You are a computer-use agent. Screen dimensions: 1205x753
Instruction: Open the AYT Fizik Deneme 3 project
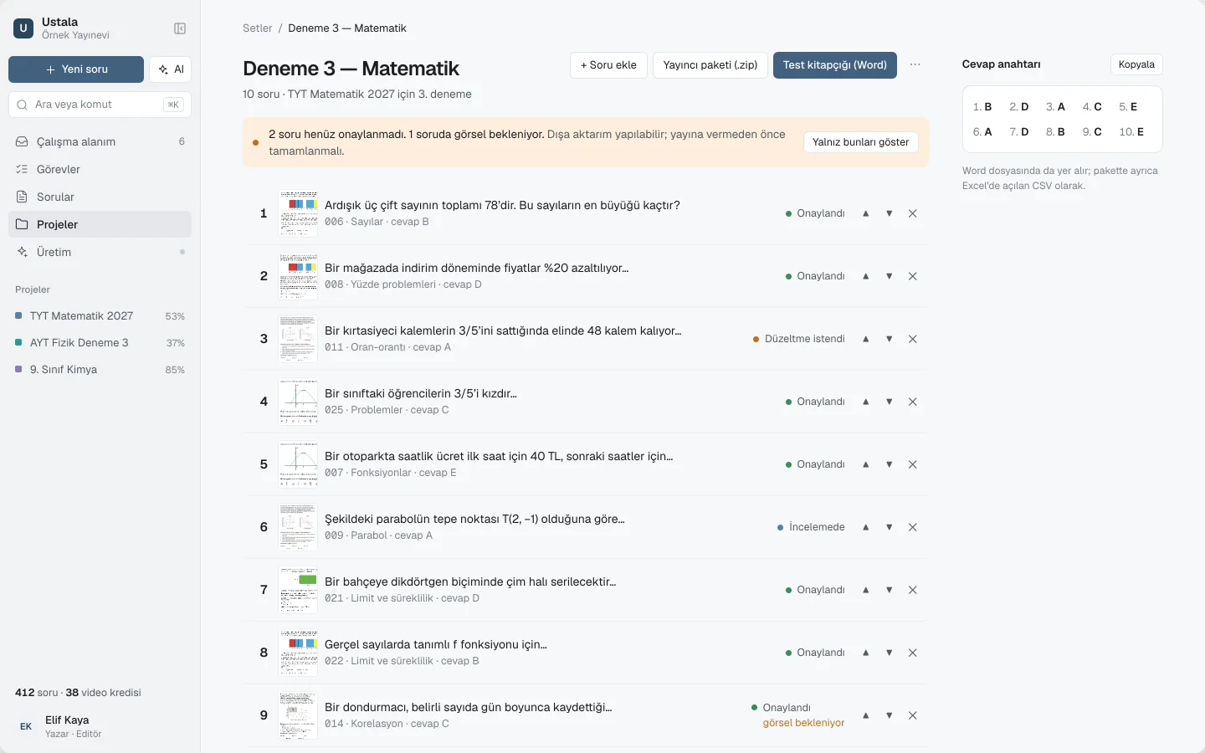[100, 343]
